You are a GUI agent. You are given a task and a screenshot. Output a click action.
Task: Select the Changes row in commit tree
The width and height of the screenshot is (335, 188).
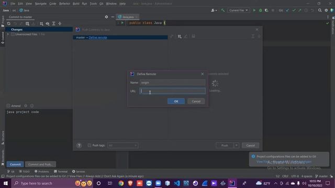click(x=39, y=30)
